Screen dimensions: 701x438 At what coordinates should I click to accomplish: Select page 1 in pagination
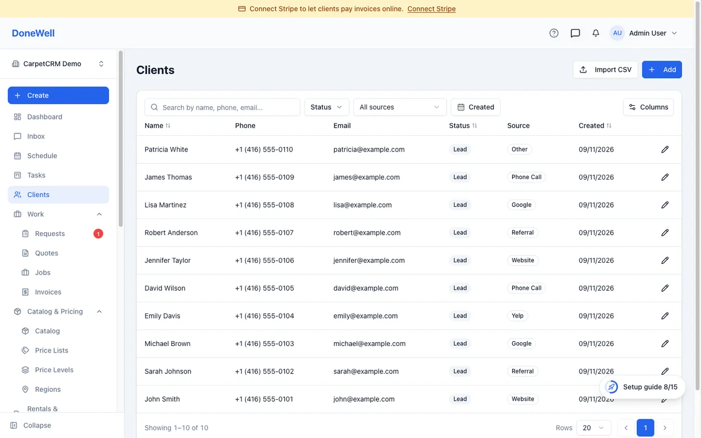[x=646, y=428]
